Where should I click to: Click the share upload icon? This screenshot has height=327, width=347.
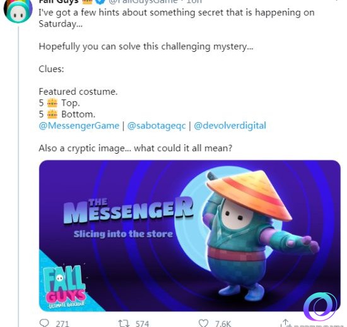click(285, 323)
